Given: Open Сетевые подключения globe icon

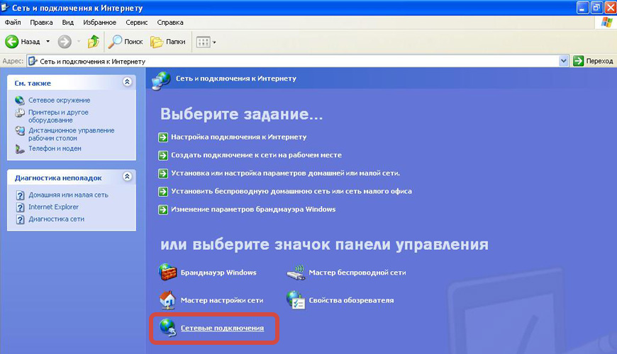Looking at the screenshot, I should point(168,328).
